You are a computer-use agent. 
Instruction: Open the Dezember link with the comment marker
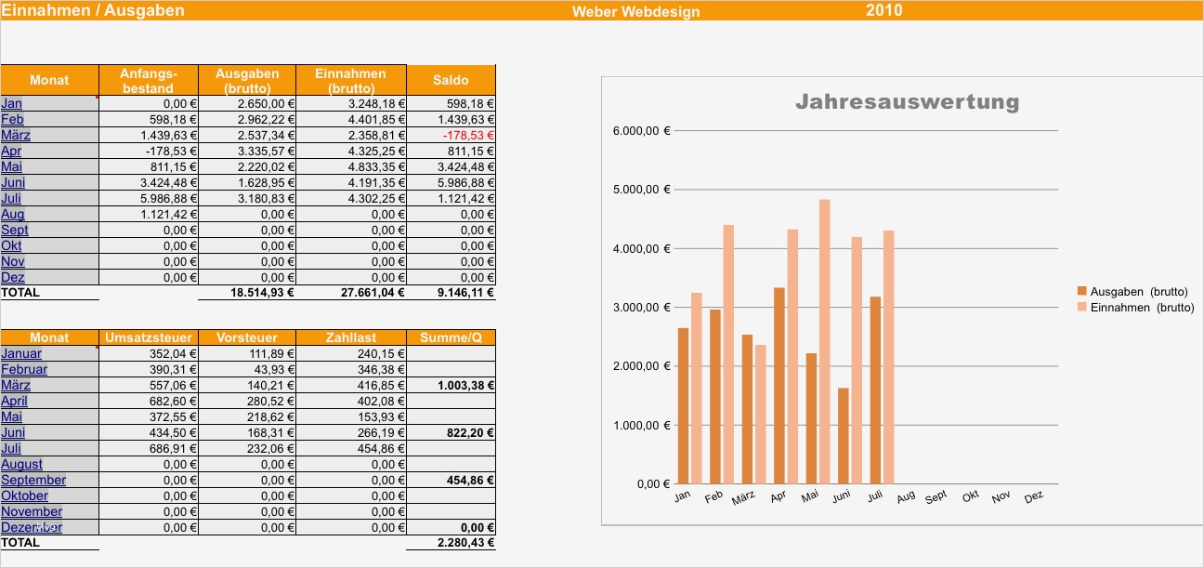pos(32,527)
